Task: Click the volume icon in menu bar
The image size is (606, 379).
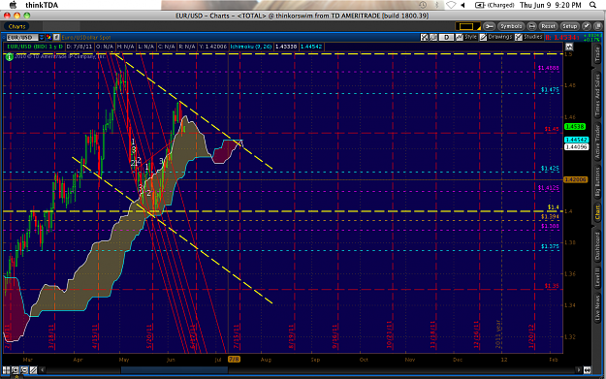Action: click(x=462, y=5)
